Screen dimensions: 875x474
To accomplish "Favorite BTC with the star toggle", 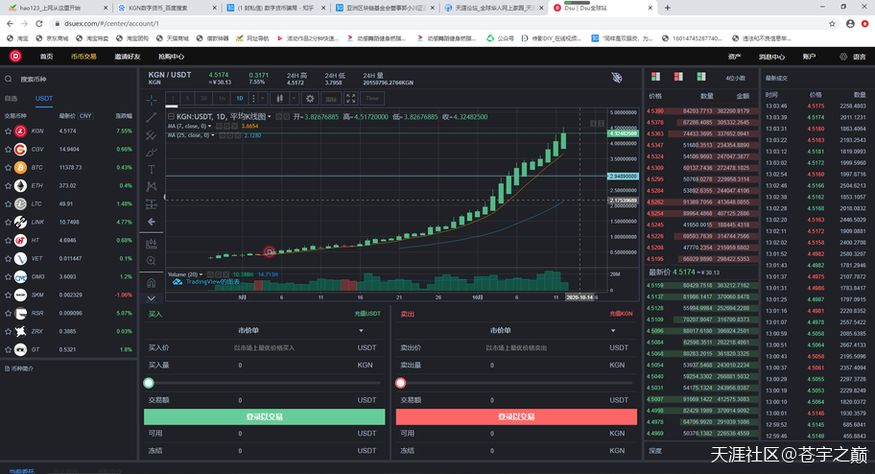I will 9,167.
